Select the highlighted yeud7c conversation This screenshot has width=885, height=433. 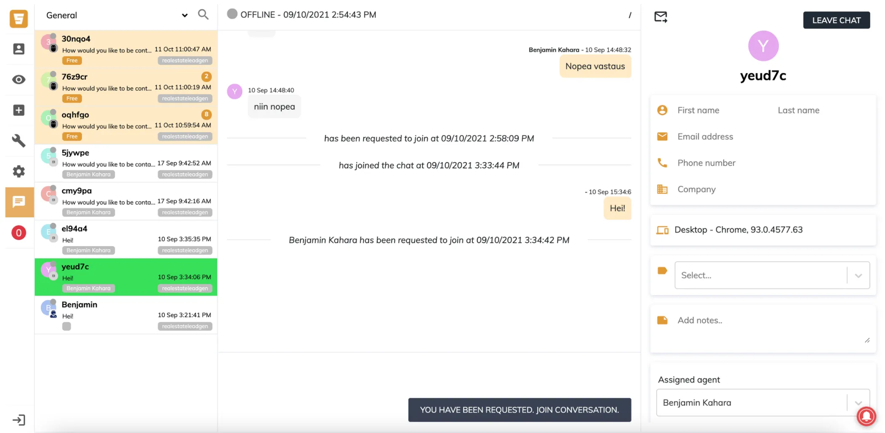[x=126, y=277]
